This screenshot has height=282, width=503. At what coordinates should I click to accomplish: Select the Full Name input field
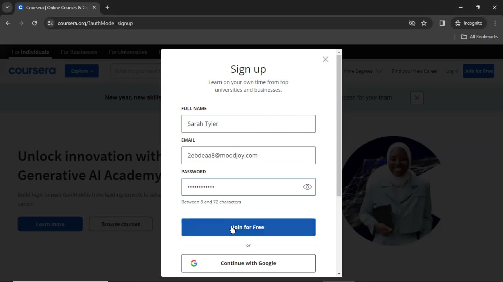248,124
